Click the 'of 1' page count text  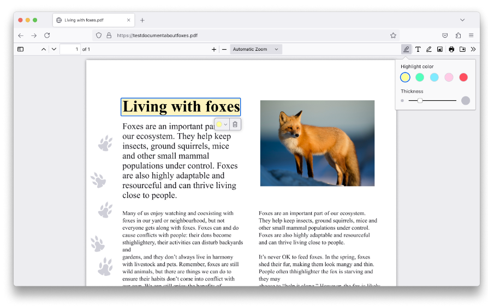tap(86, 49)
